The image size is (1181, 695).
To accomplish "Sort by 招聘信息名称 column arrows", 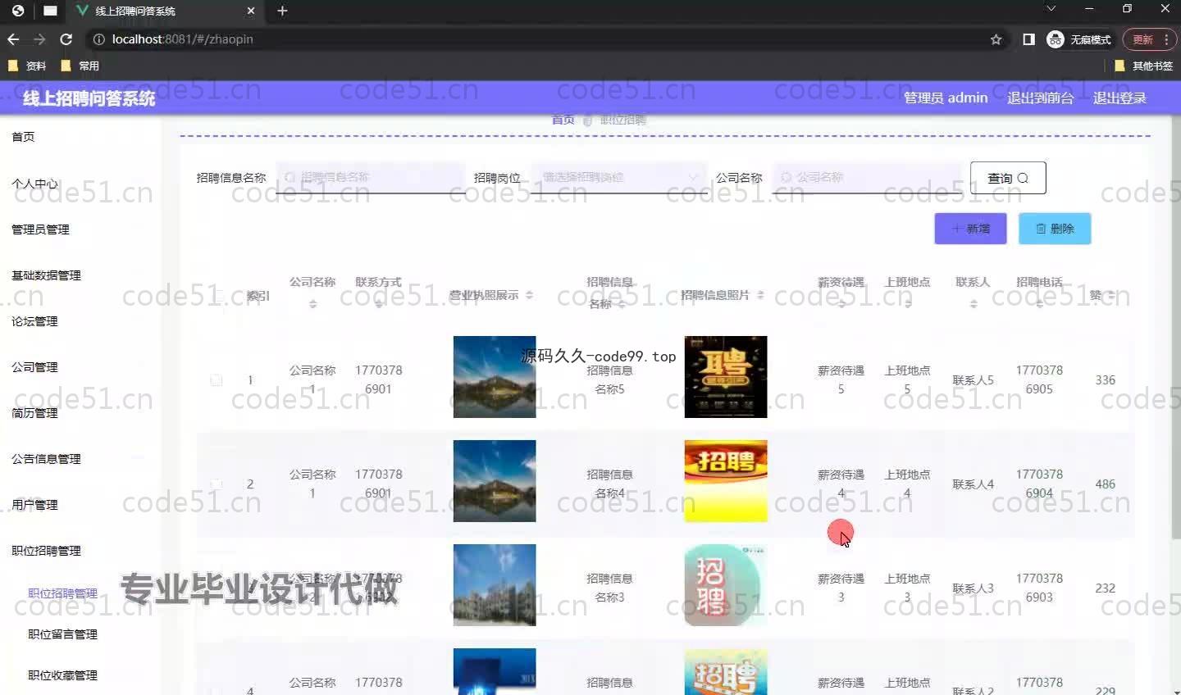I will [x=622, y=304].
